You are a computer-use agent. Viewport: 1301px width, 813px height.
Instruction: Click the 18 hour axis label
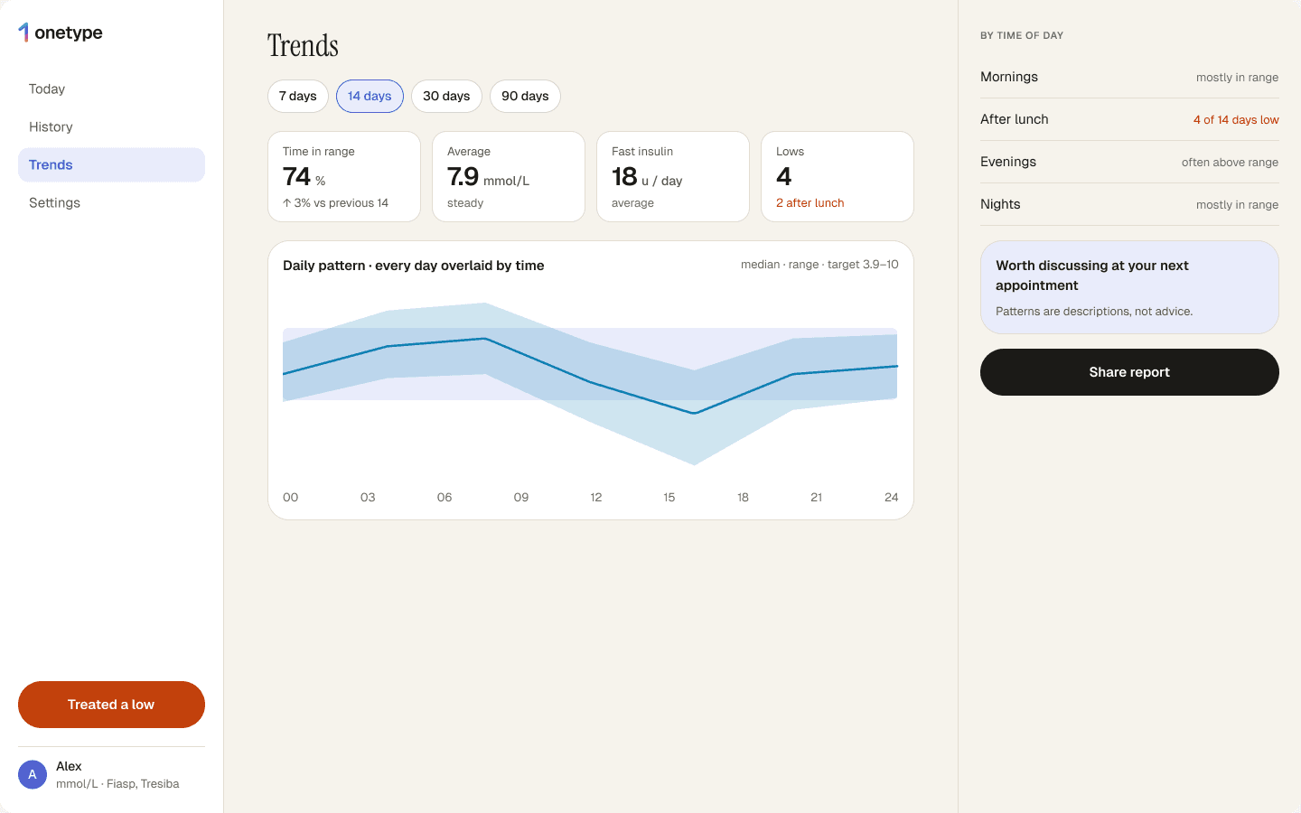point(743,497)
